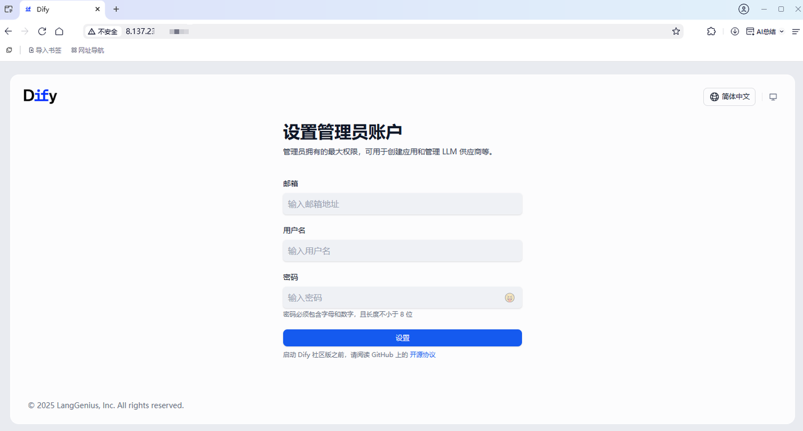Image resolution: width=803 pixels, height=431 pixels.
Task: Open the 简体中文 language dropdown
Action: [x=729, y=97]
